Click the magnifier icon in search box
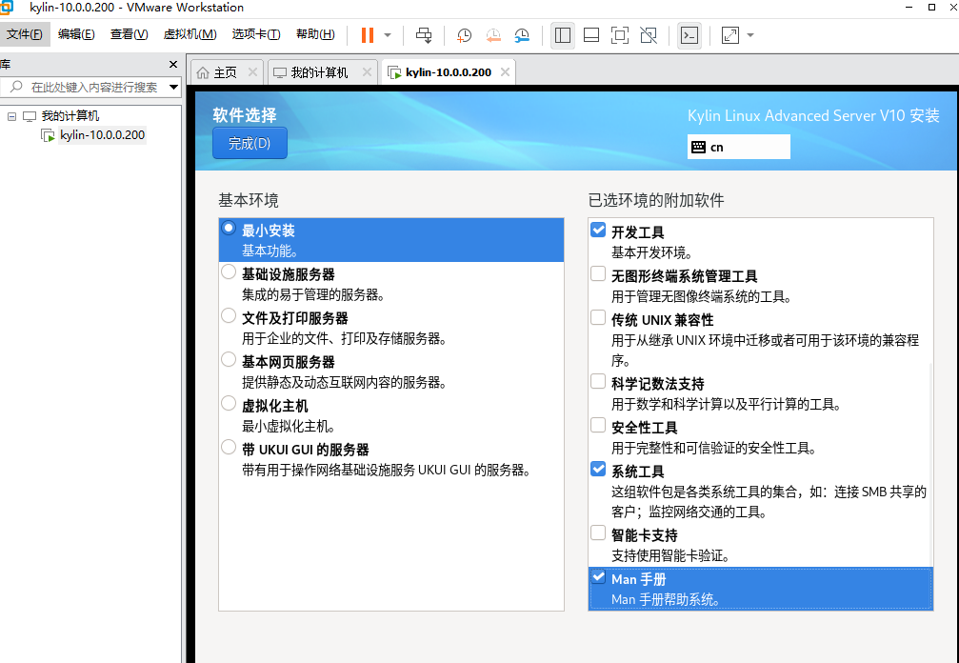The height and width of the screenshot is (663, 959). click(16, 87)
